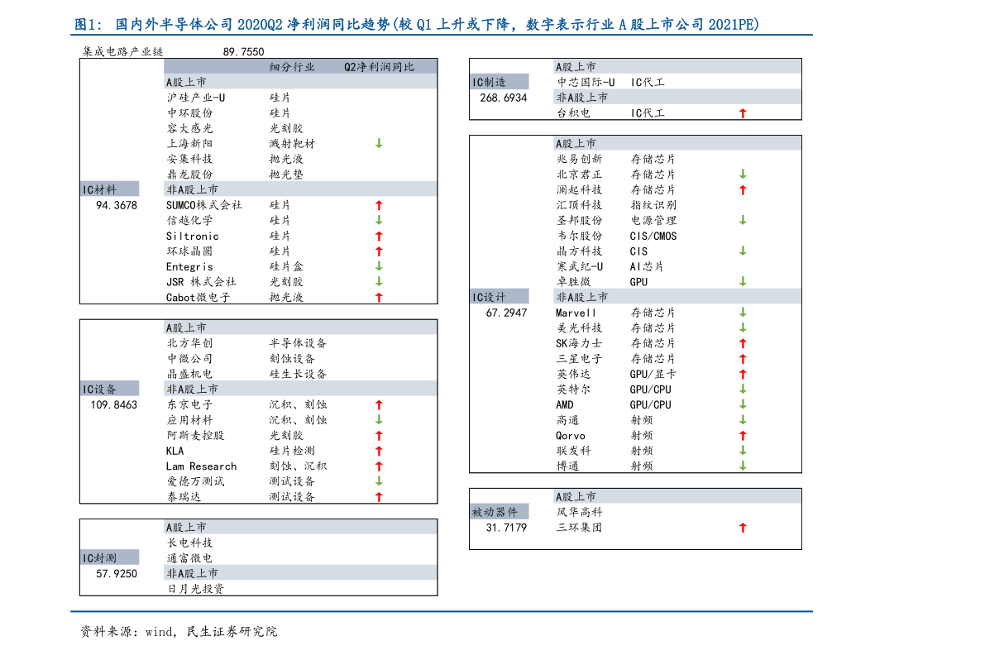The width and height of the screenshot is (985, 655).
Task: Click the red up arrow in SK海力士 row
Action: click(743, 343)
